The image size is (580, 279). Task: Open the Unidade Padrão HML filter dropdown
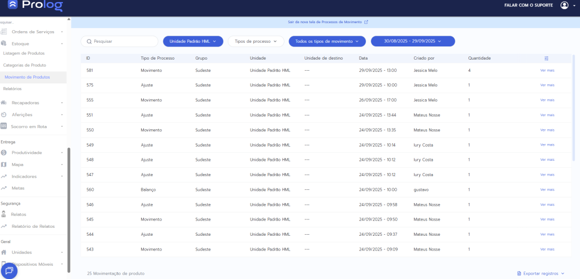point(193,41)
